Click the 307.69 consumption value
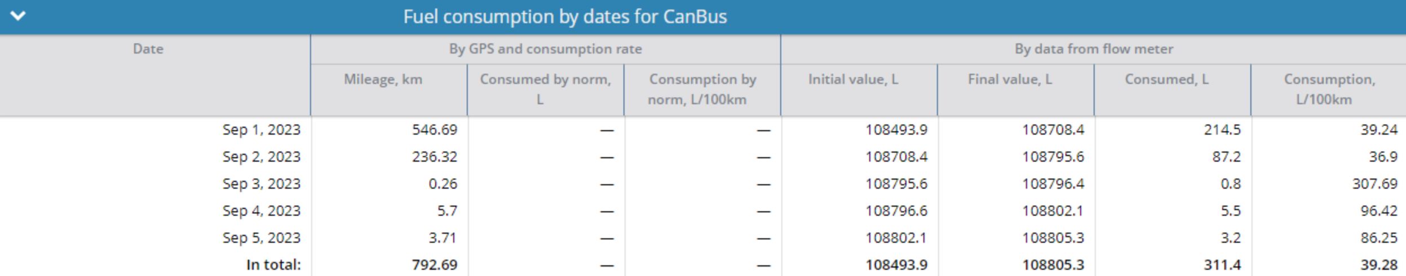 (x=1374, y=184)
